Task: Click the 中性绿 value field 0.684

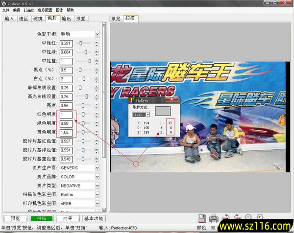Action: tap(66, 52)
